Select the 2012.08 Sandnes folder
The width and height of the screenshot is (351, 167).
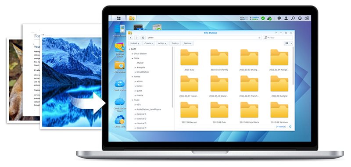[279, 110]
